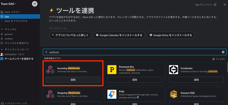Viewport: 228px width, 105px height.
Task: Open App ディレクトリ external link
Action: tap(206, 5)
